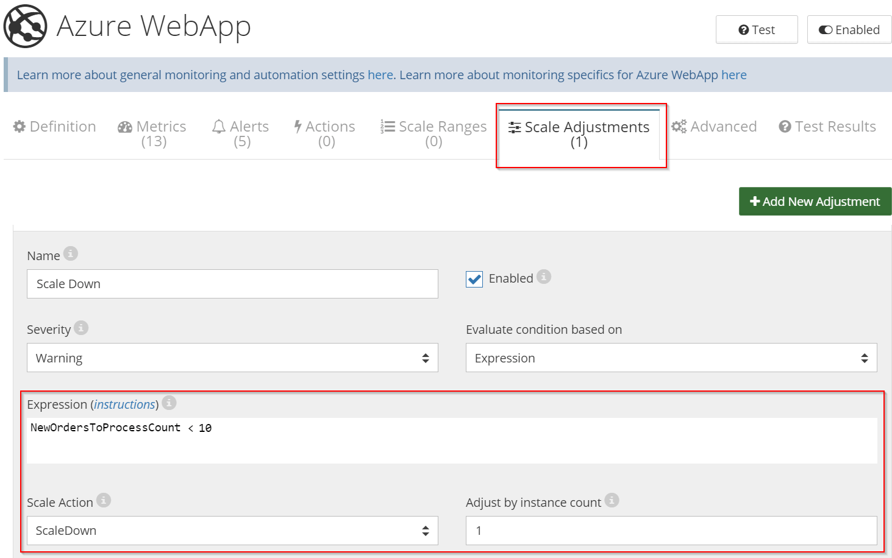892x558 pixels.
Task: Open the Alerts (5) tab
Action: (241, 133)
